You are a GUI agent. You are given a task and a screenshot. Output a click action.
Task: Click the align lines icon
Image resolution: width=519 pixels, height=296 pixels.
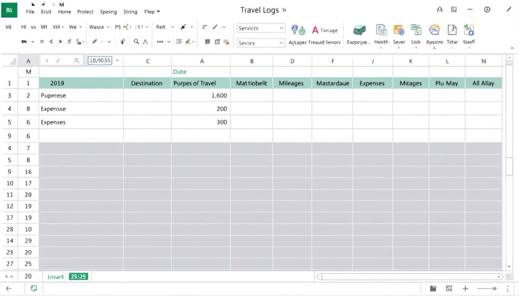42,42
